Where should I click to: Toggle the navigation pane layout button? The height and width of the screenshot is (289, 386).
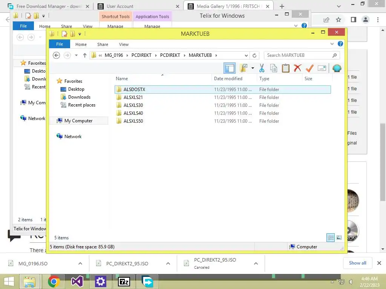[x=230, y=68]
